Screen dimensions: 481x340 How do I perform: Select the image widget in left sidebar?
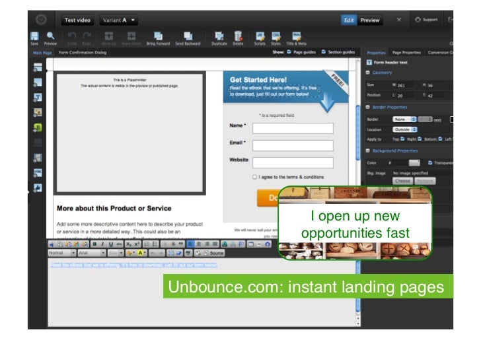[x=38, y=112]
